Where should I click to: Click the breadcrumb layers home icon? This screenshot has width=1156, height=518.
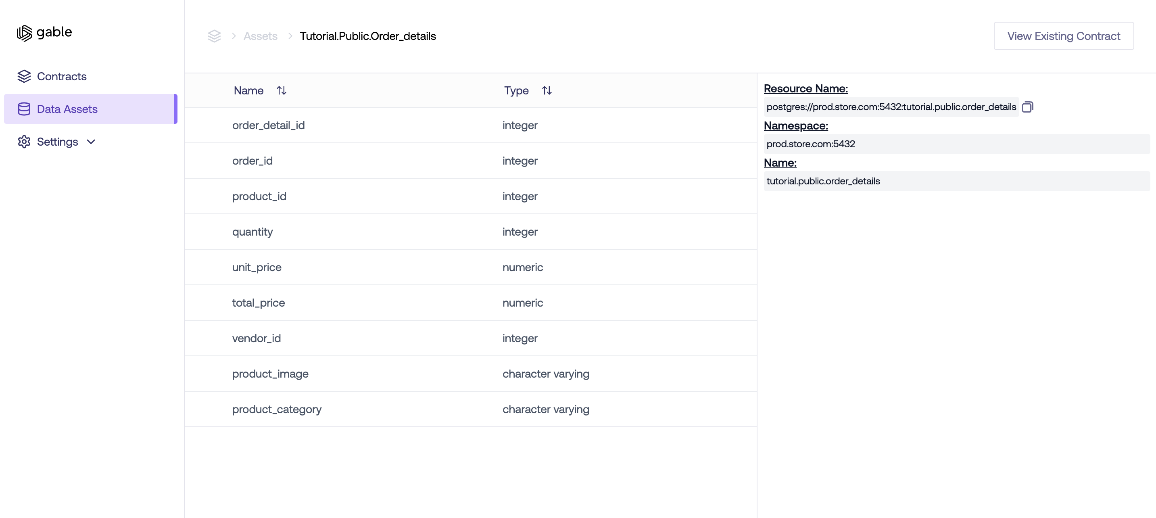214,36
